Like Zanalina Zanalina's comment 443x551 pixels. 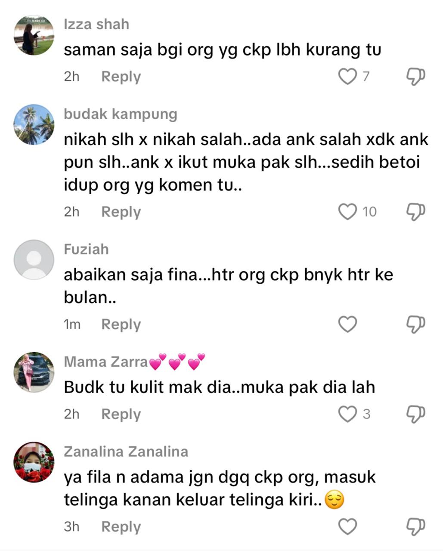(x=347, y=526)
